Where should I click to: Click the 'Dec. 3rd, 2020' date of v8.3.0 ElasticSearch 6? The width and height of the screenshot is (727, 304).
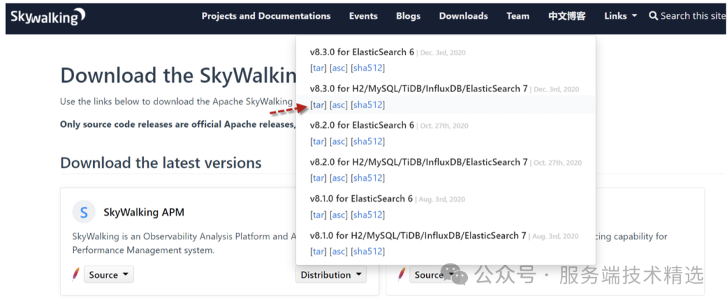click(x=443, y=53)
